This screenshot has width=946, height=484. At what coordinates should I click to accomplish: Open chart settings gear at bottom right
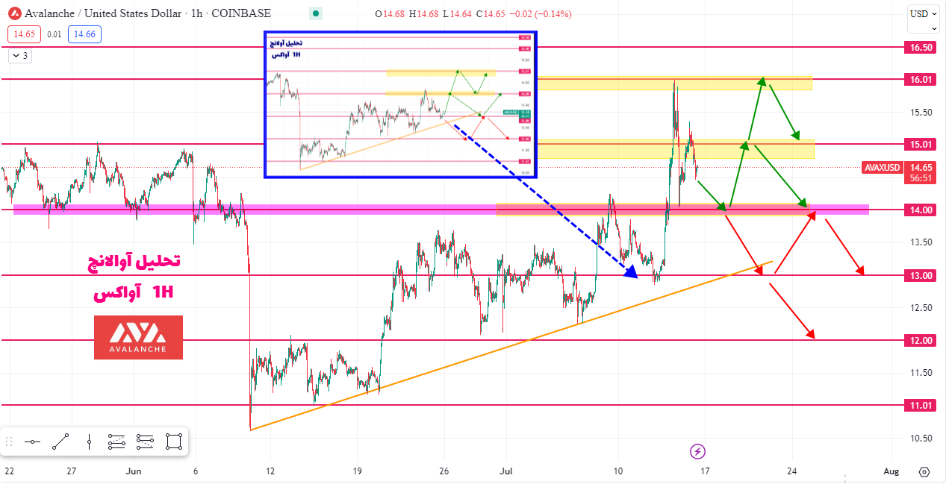pyautogui.click(x=924, y=471)
